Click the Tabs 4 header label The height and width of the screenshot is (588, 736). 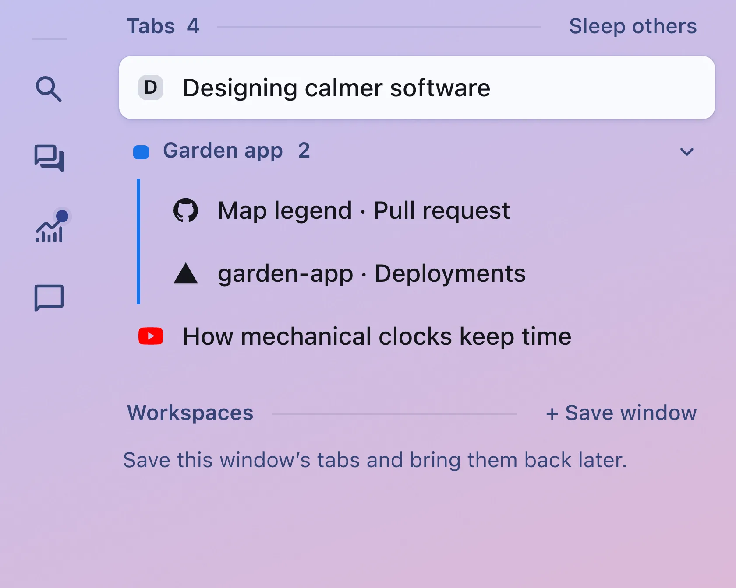click(x=163, y=26)
